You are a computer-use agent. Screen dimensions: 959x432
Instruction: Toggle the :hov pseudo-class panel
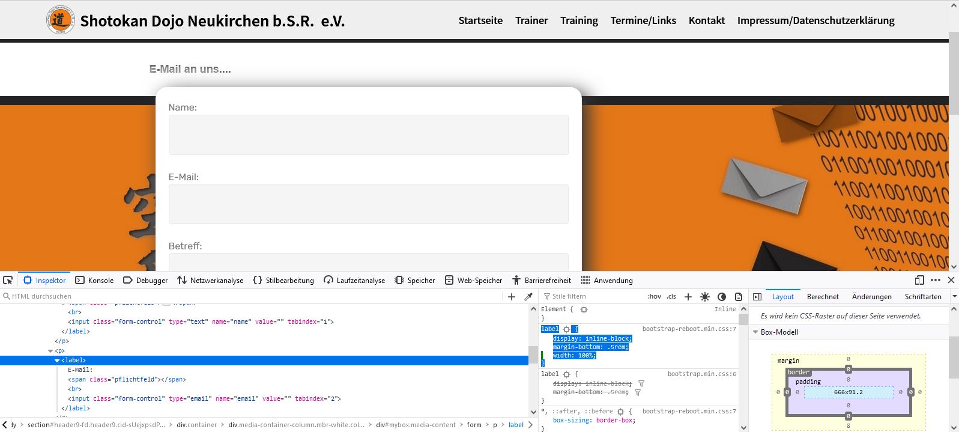click(654, 296)
